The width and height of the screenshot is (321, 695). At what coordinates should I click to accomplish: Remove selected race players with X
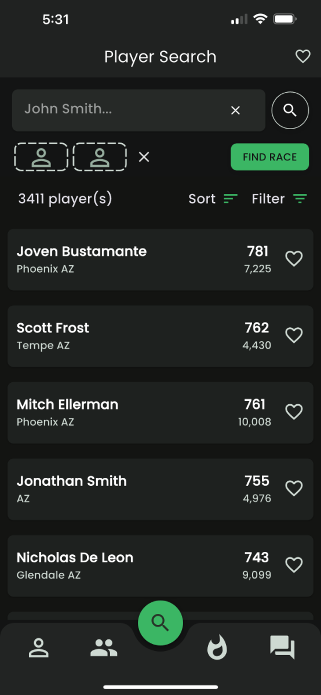tap(144, 157)
